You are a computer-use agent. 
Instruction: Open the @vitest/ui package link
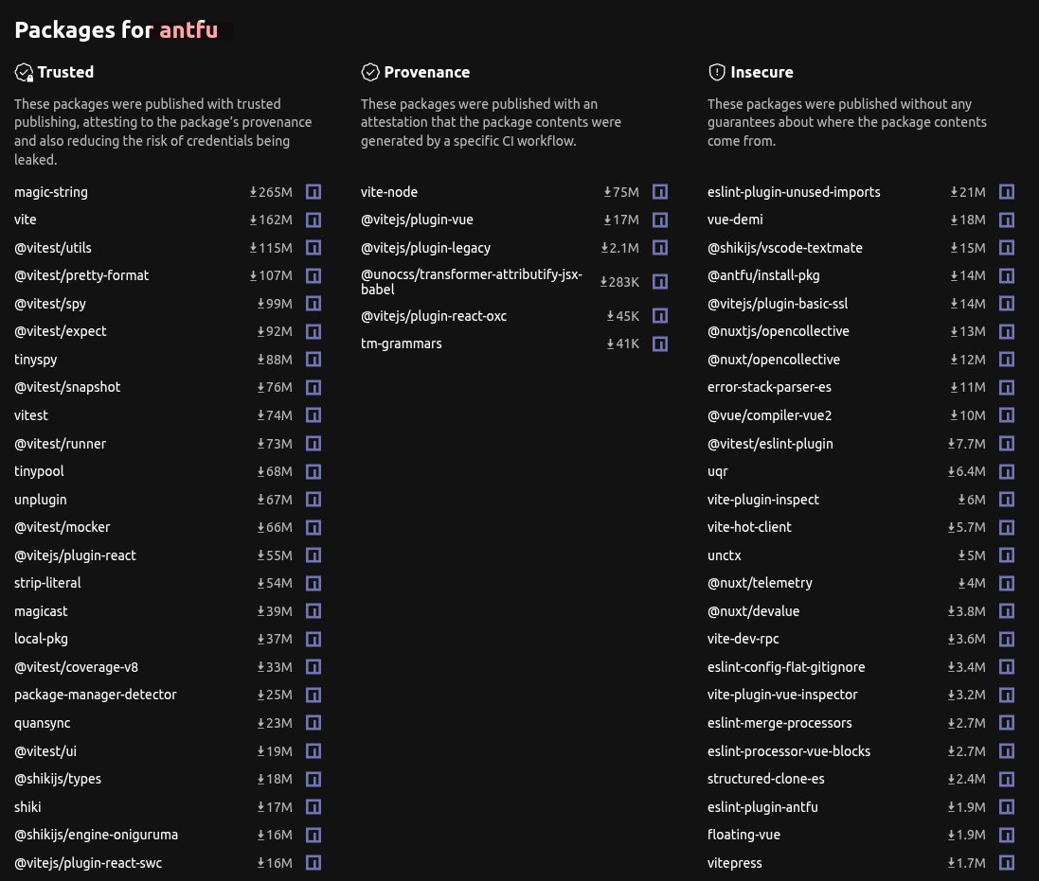click(x=45, y=751)
